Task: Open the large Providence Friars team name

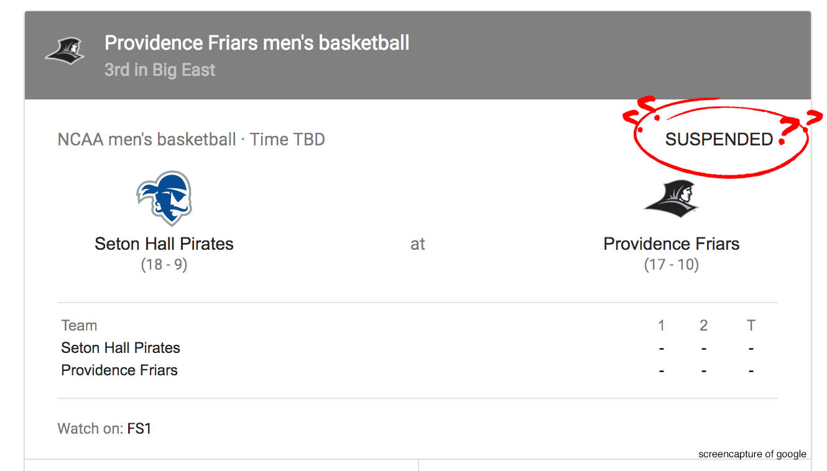Action: click(672, 244)
